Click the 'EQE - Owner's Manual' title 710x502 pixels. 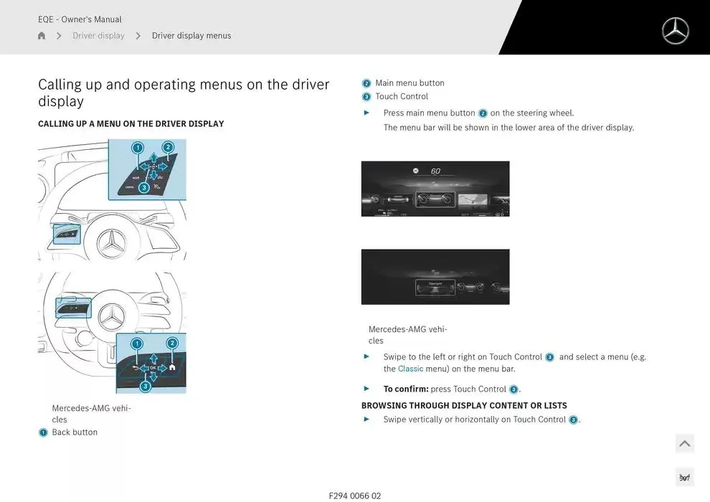click(80, 19)
